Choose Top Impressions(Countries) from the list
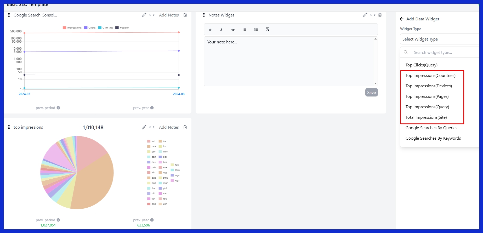The image size is (483, 233). [430, 76]
